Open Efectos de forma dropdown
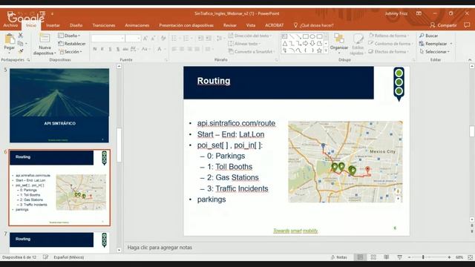475x267 pixels. tap(388, 52)
